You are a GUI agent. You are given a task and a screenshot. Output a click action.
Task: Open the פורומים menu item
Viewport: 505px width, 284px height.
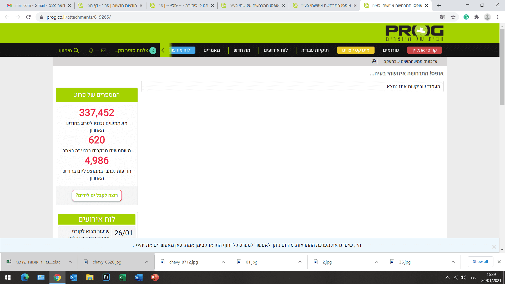tap(391, 50)
